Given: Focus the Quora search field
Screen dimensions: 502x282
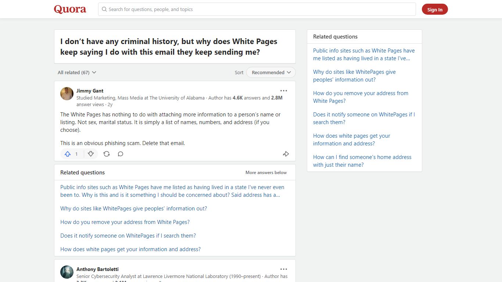Looking at the screenshot, I should coord(257,9).
